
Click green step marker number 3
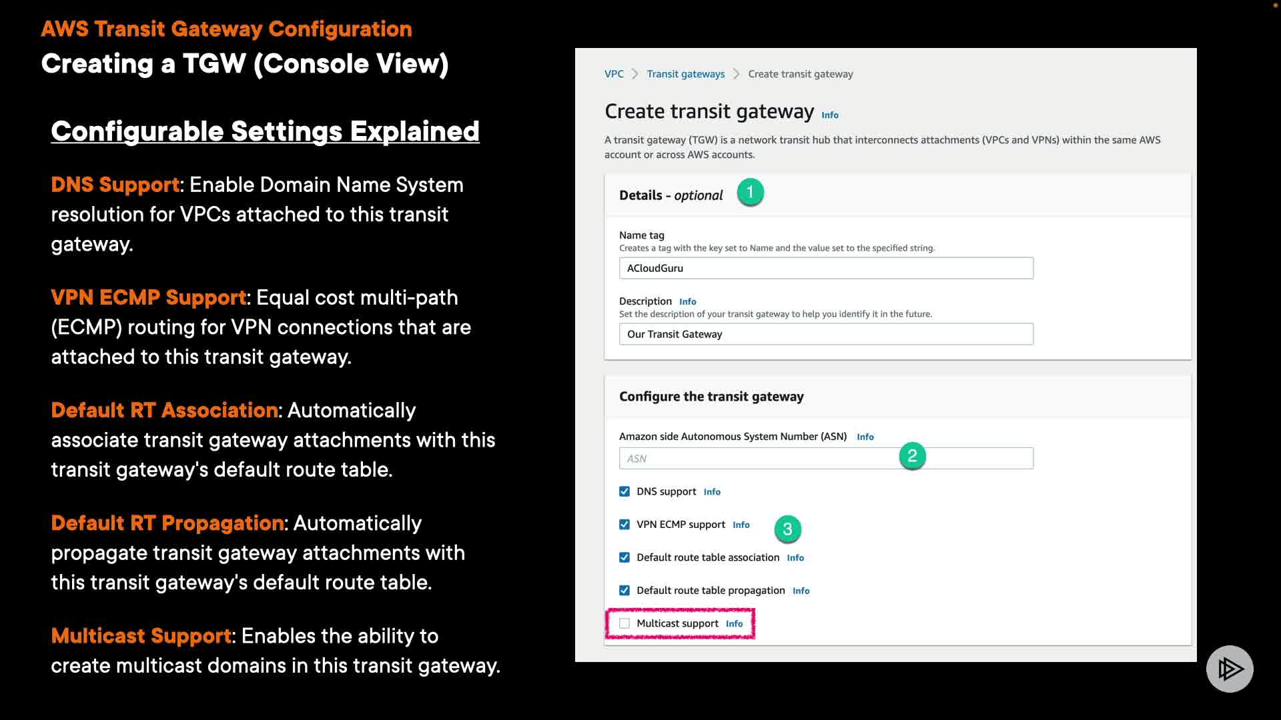787,529
